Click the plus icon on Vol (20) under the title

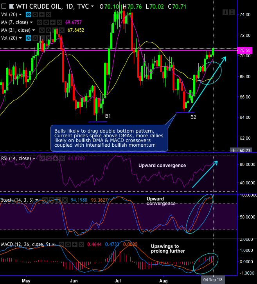point(42,15)
